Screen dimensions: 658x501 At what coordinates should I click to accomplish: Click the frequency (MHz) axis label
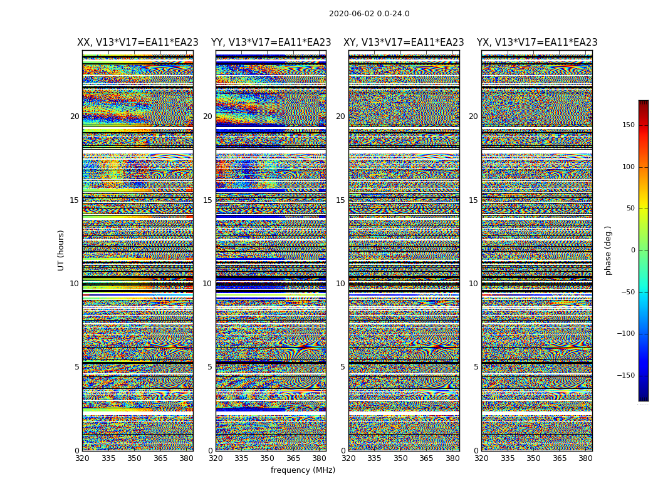303,470
